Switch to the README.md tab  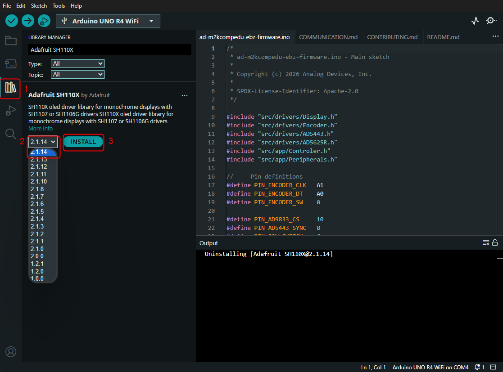tap(443, 37)
